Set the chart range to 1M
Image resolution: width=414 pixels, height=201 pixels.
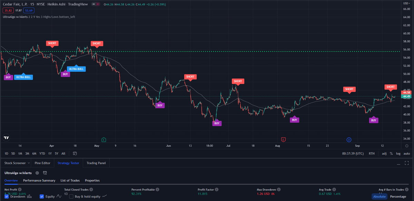[20, 154]
